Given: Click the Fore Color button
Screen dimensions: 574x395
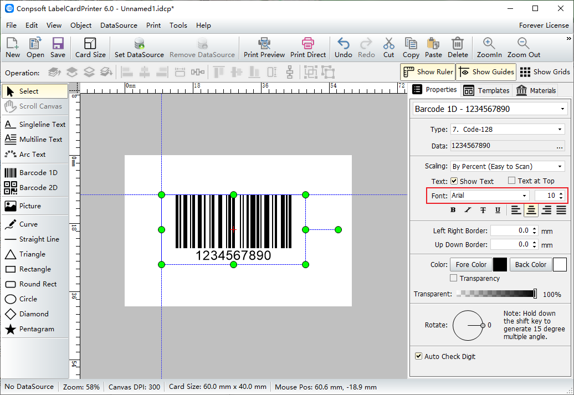Looking at the screenshot, I should 471,265.
